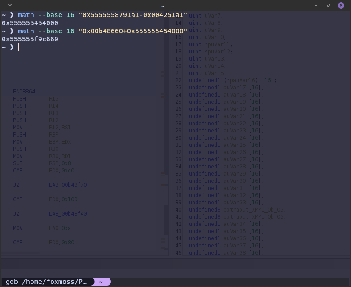Click the first math command word
This screenshot has height=287, width=351.
26,15
